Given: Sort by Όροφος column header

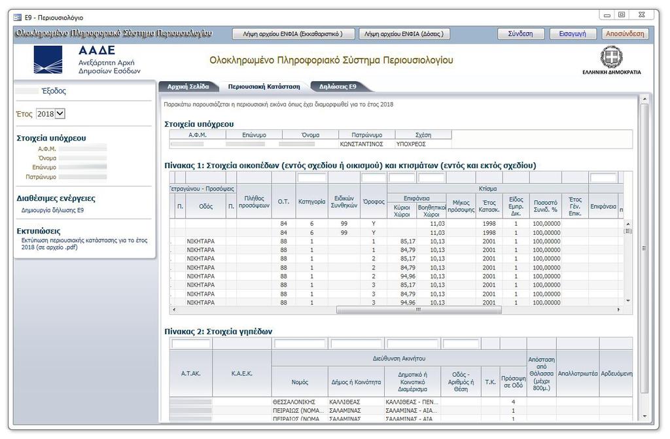Looking at the screenshot, I should pos(374,202).
